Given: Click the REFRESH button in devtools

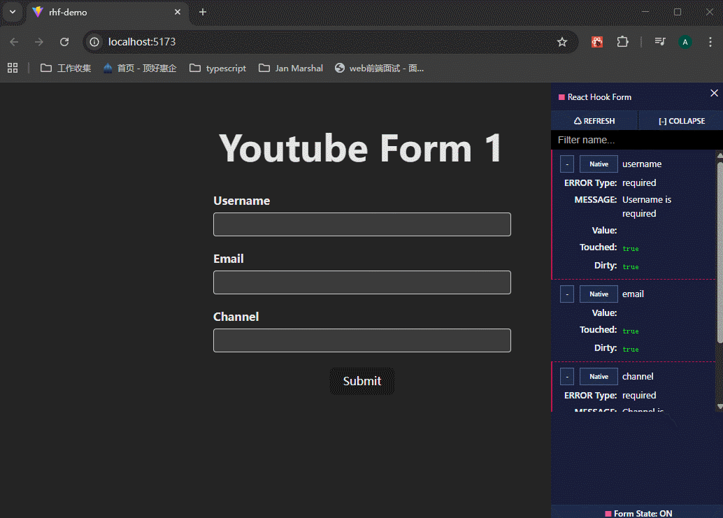Looking at the screenshot, I should [594, 121].
